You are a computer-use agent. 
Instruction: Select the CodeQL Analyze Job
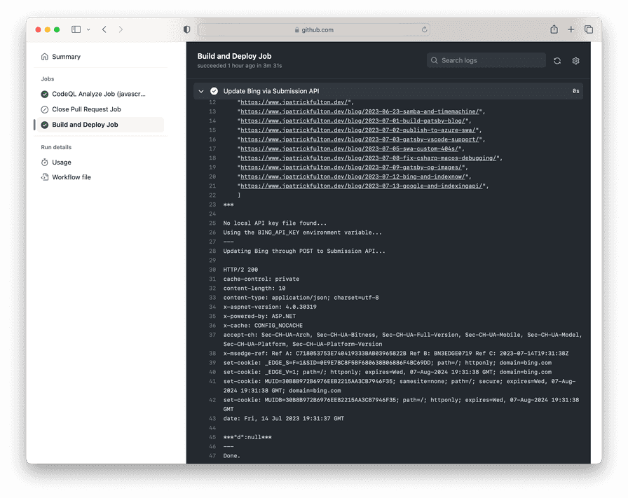pos(98,94)
